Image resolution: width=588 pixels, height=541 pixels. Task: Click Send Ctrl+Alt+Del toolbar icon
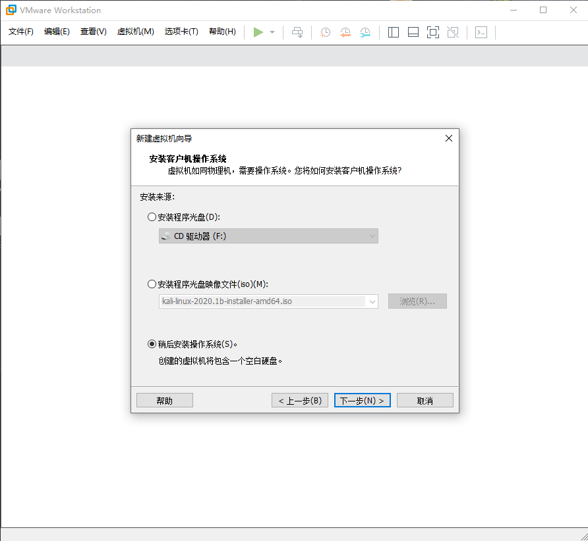(x=297, y=32)
